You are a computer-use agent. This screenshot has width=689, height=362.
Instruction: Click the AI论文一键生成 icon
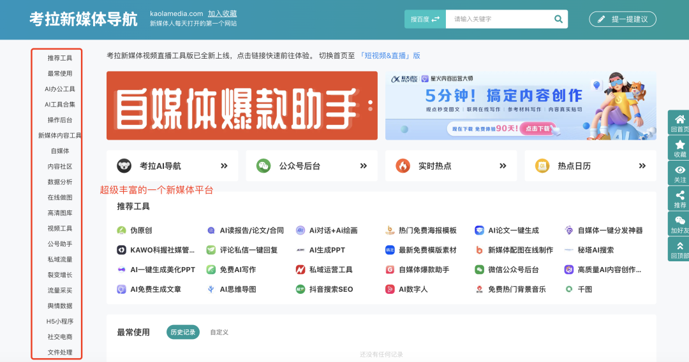(479, 230)
